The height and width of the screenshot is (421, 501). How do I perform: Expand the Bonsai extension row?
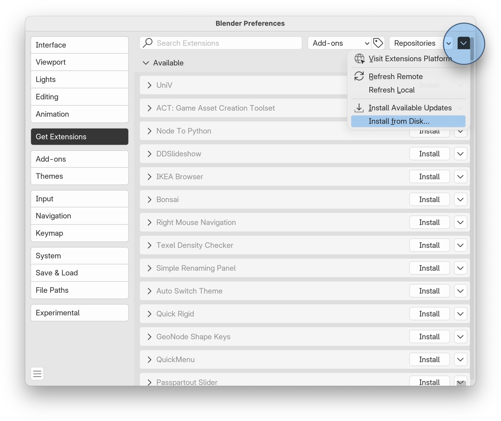point(150,199)
